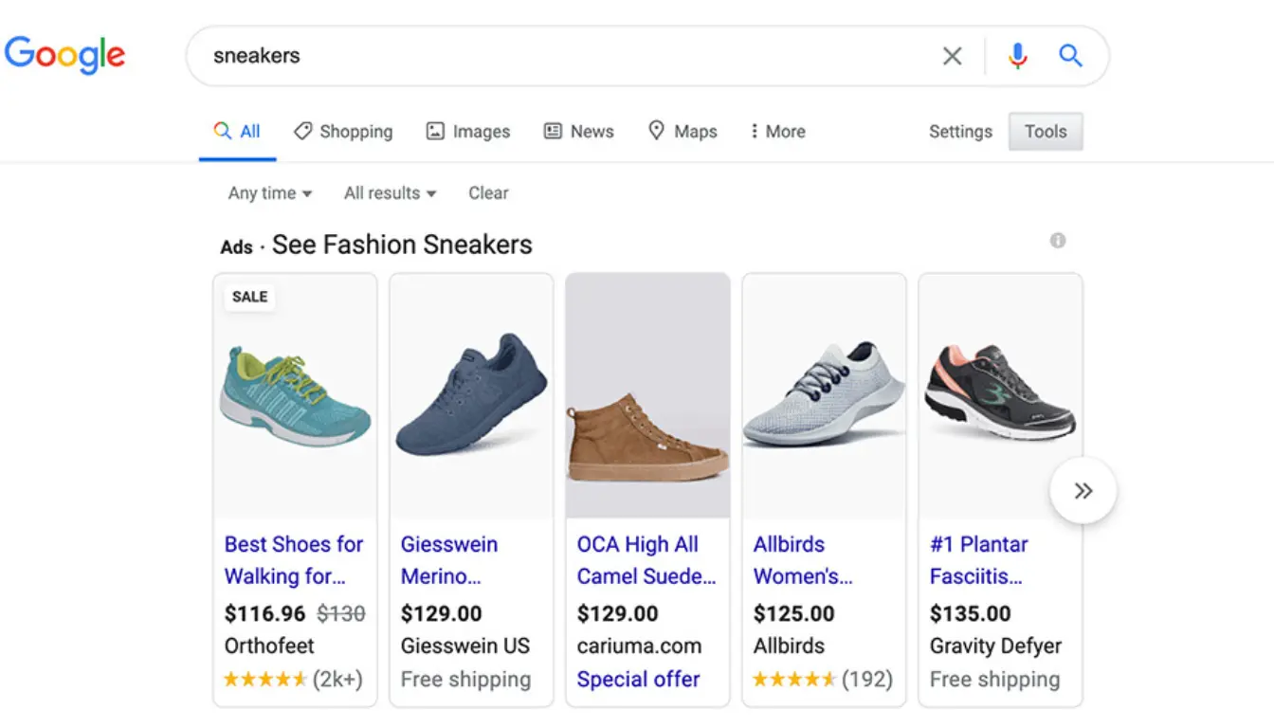Click the Google logo
This screenshot has width=1274, height=728.
coord(64,55)
